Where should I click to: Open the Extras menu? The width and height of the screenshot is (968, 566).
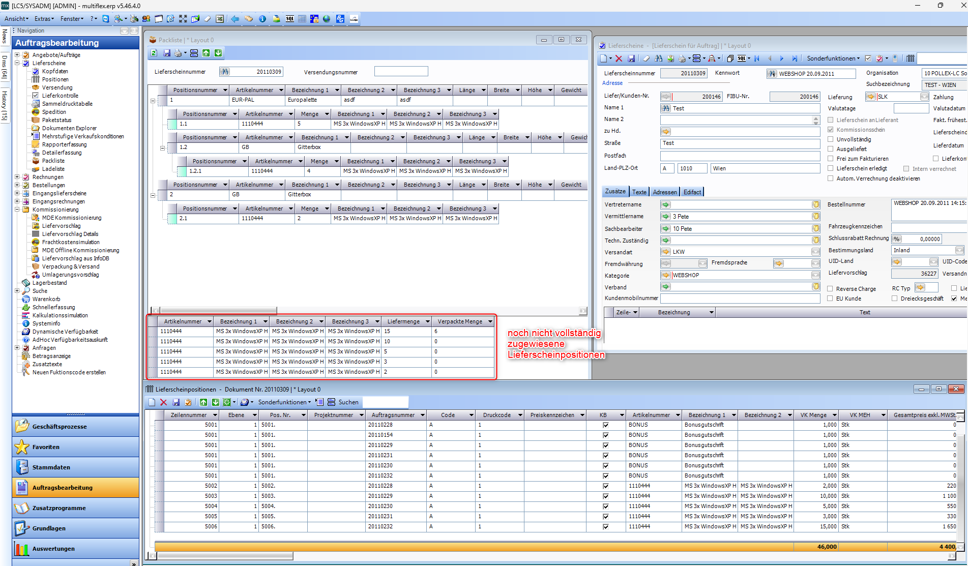pos(44,19)
